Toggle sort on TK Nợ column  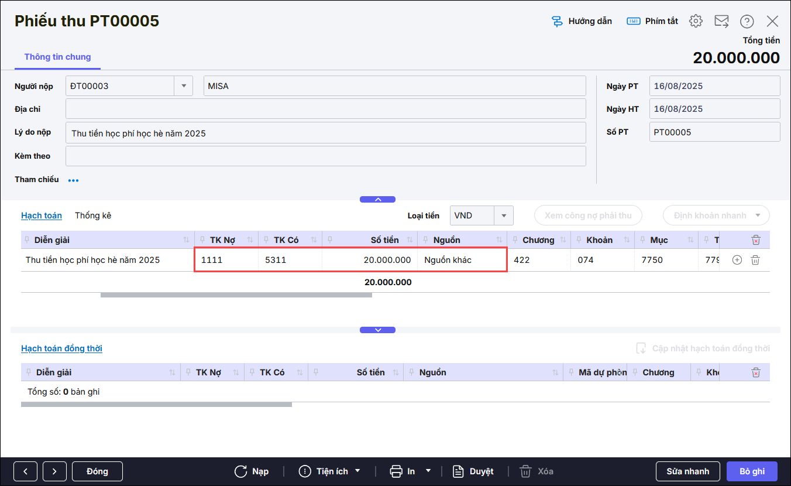point(250,240)
